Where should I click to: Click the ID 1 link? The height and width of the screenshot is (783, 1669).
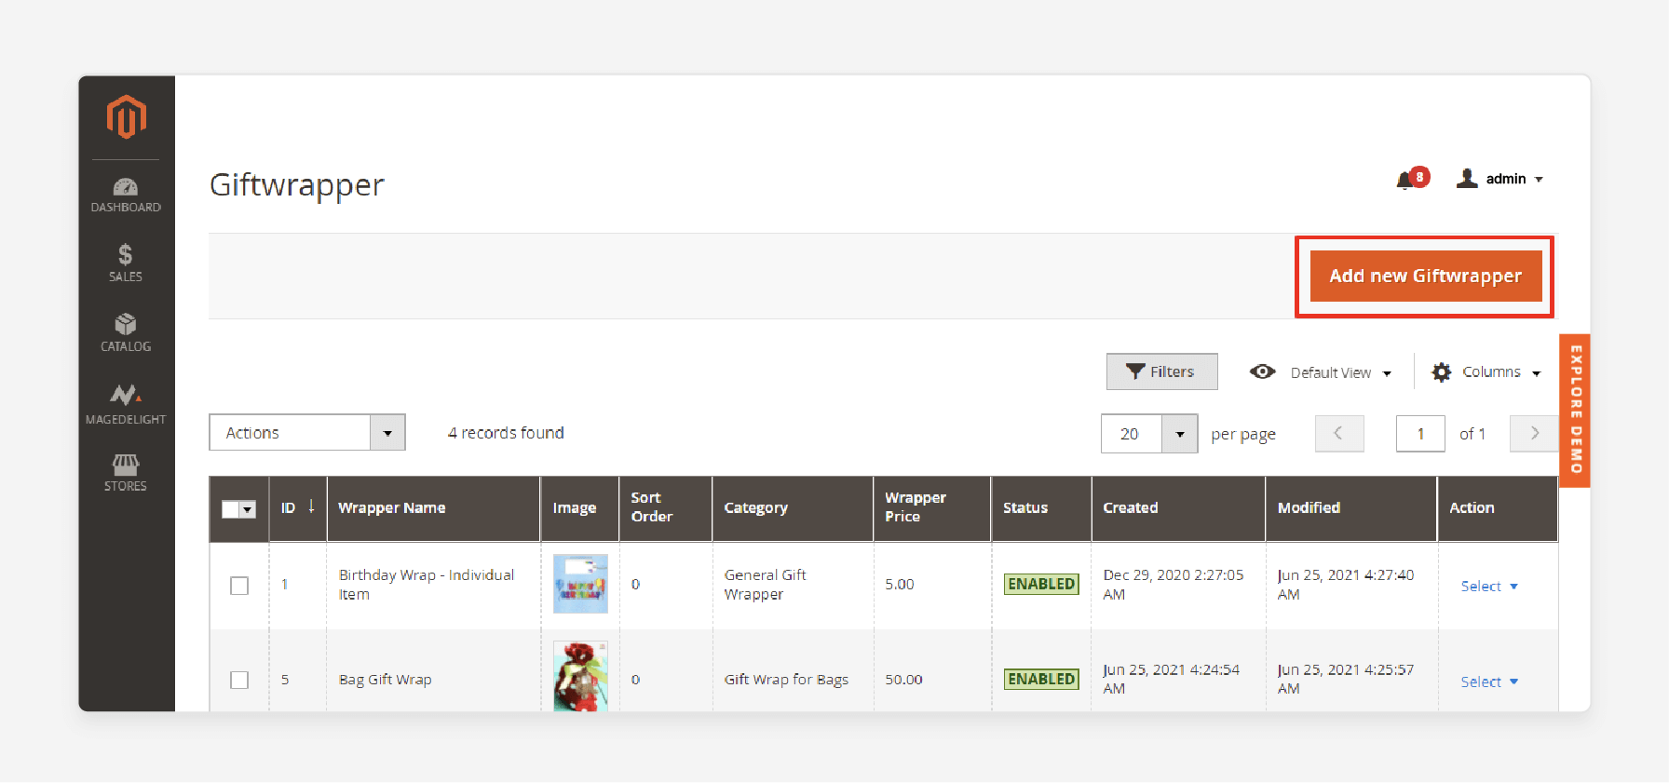(285, 585)
